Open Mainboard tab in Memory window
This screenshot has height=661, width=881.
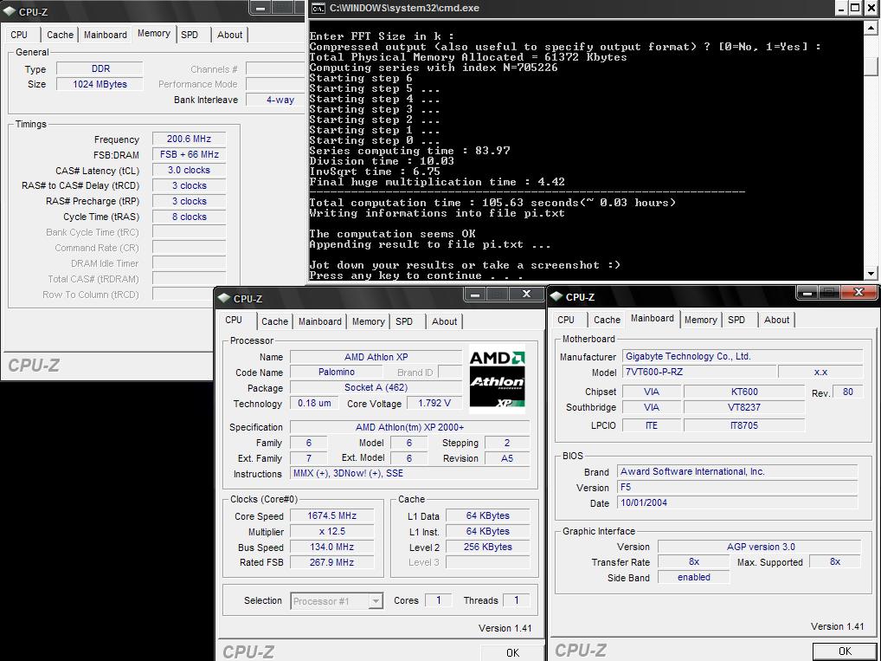(105, 35)
